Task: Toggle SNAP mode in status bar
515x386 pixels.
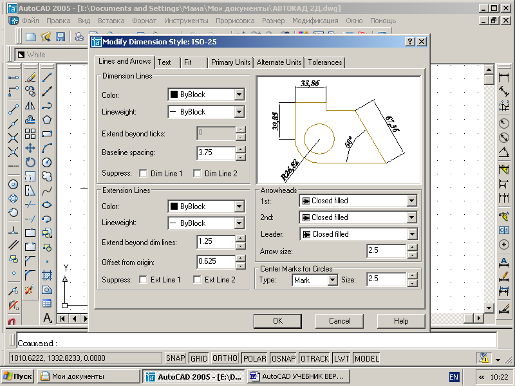Action: [x=175, y=358]
